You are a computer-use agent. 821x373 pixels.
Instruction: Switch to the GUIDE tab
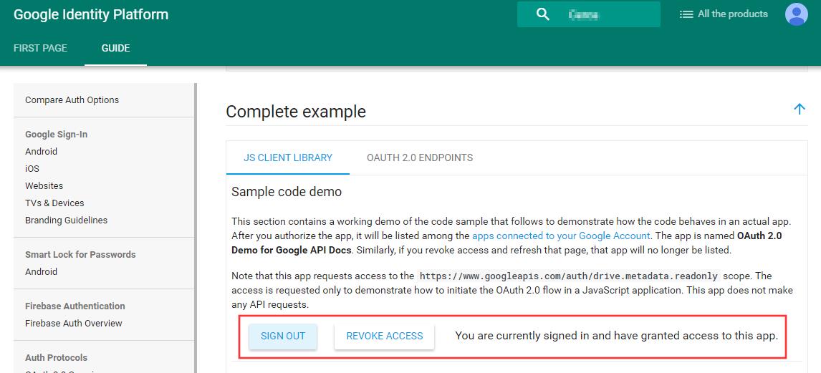point(116,48)
